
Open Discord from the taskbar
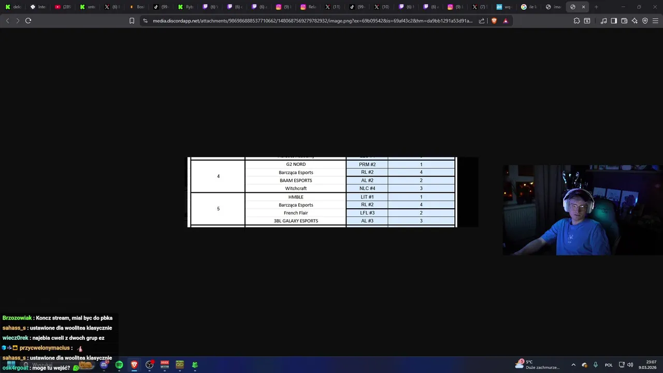[x=104, y=365]
